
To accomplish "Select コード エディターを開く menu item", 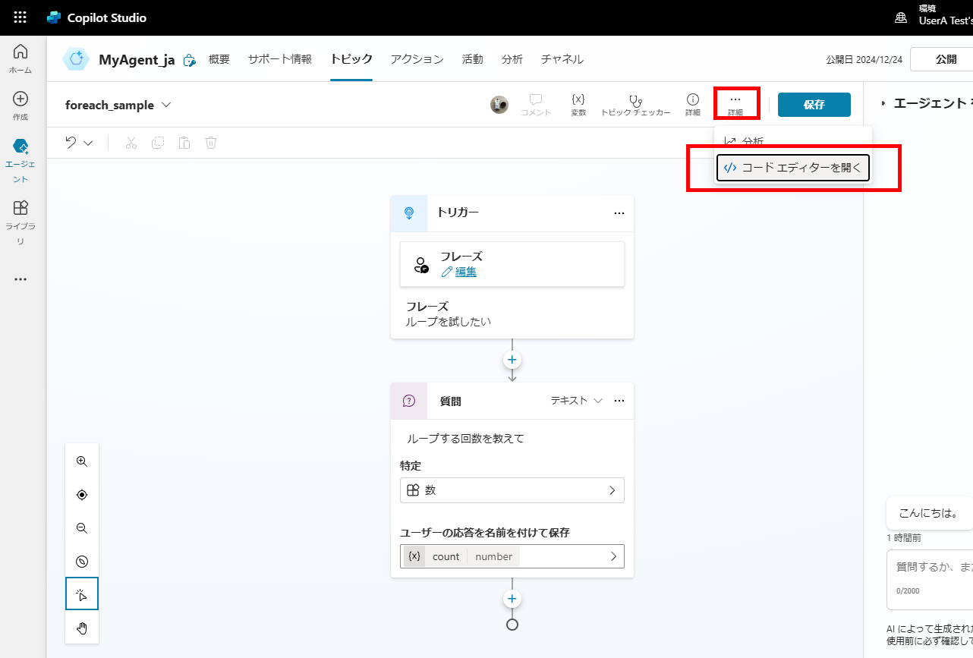I will tap(792, 168).
